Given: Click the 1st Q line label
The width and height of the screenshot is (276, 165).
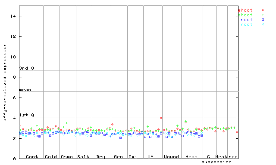Looking at the screenshot, I should pos(26,115).
